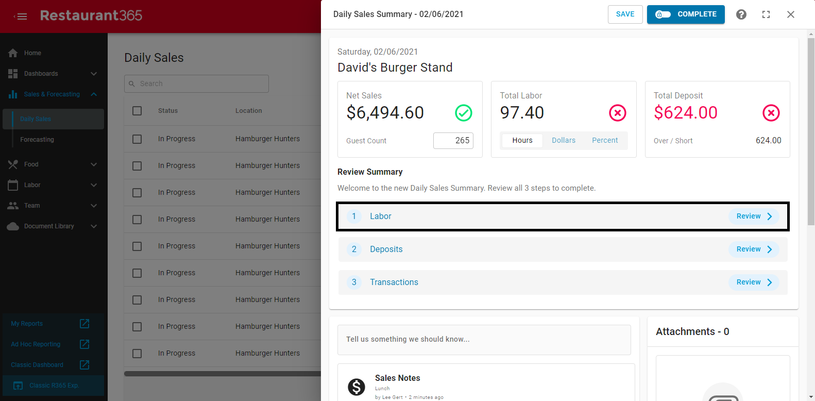The image size is (815, 401).
Task: Click the Restaurant365 logo
Action: click(91, 15)
